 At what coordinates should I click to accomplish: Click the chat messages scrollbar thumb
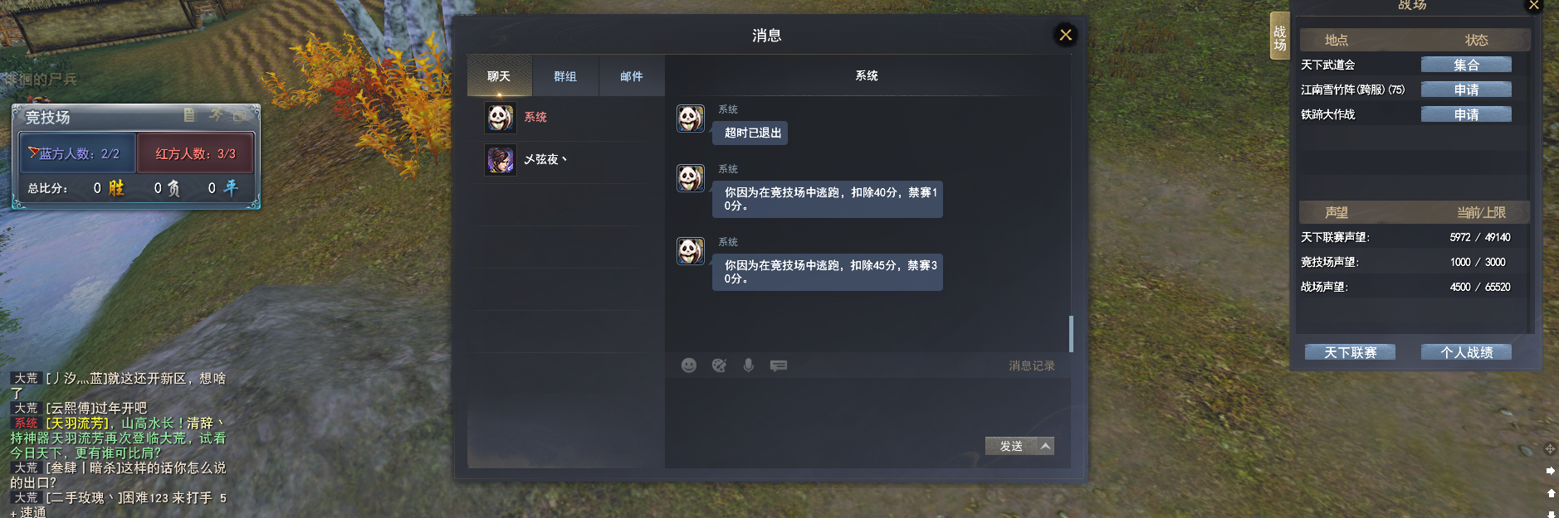pyautogui.click(x=1071, y=333)
